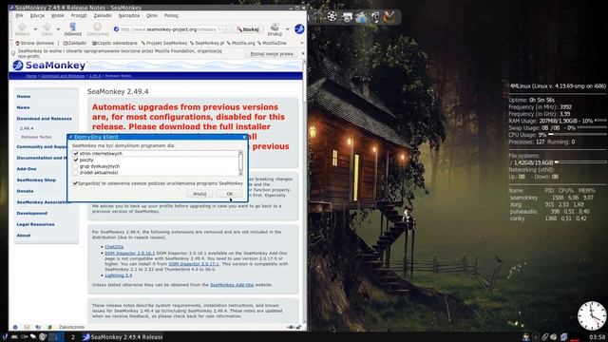Screen dimensions: 608x342
Task: Open the Wstecz history dropdown arrow
Action: coord(35,29)
